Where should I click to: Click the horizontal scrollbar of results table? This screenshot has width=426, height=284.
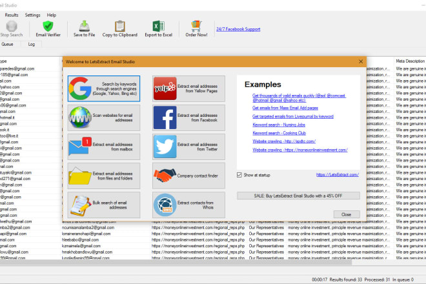tap(176, 262)
